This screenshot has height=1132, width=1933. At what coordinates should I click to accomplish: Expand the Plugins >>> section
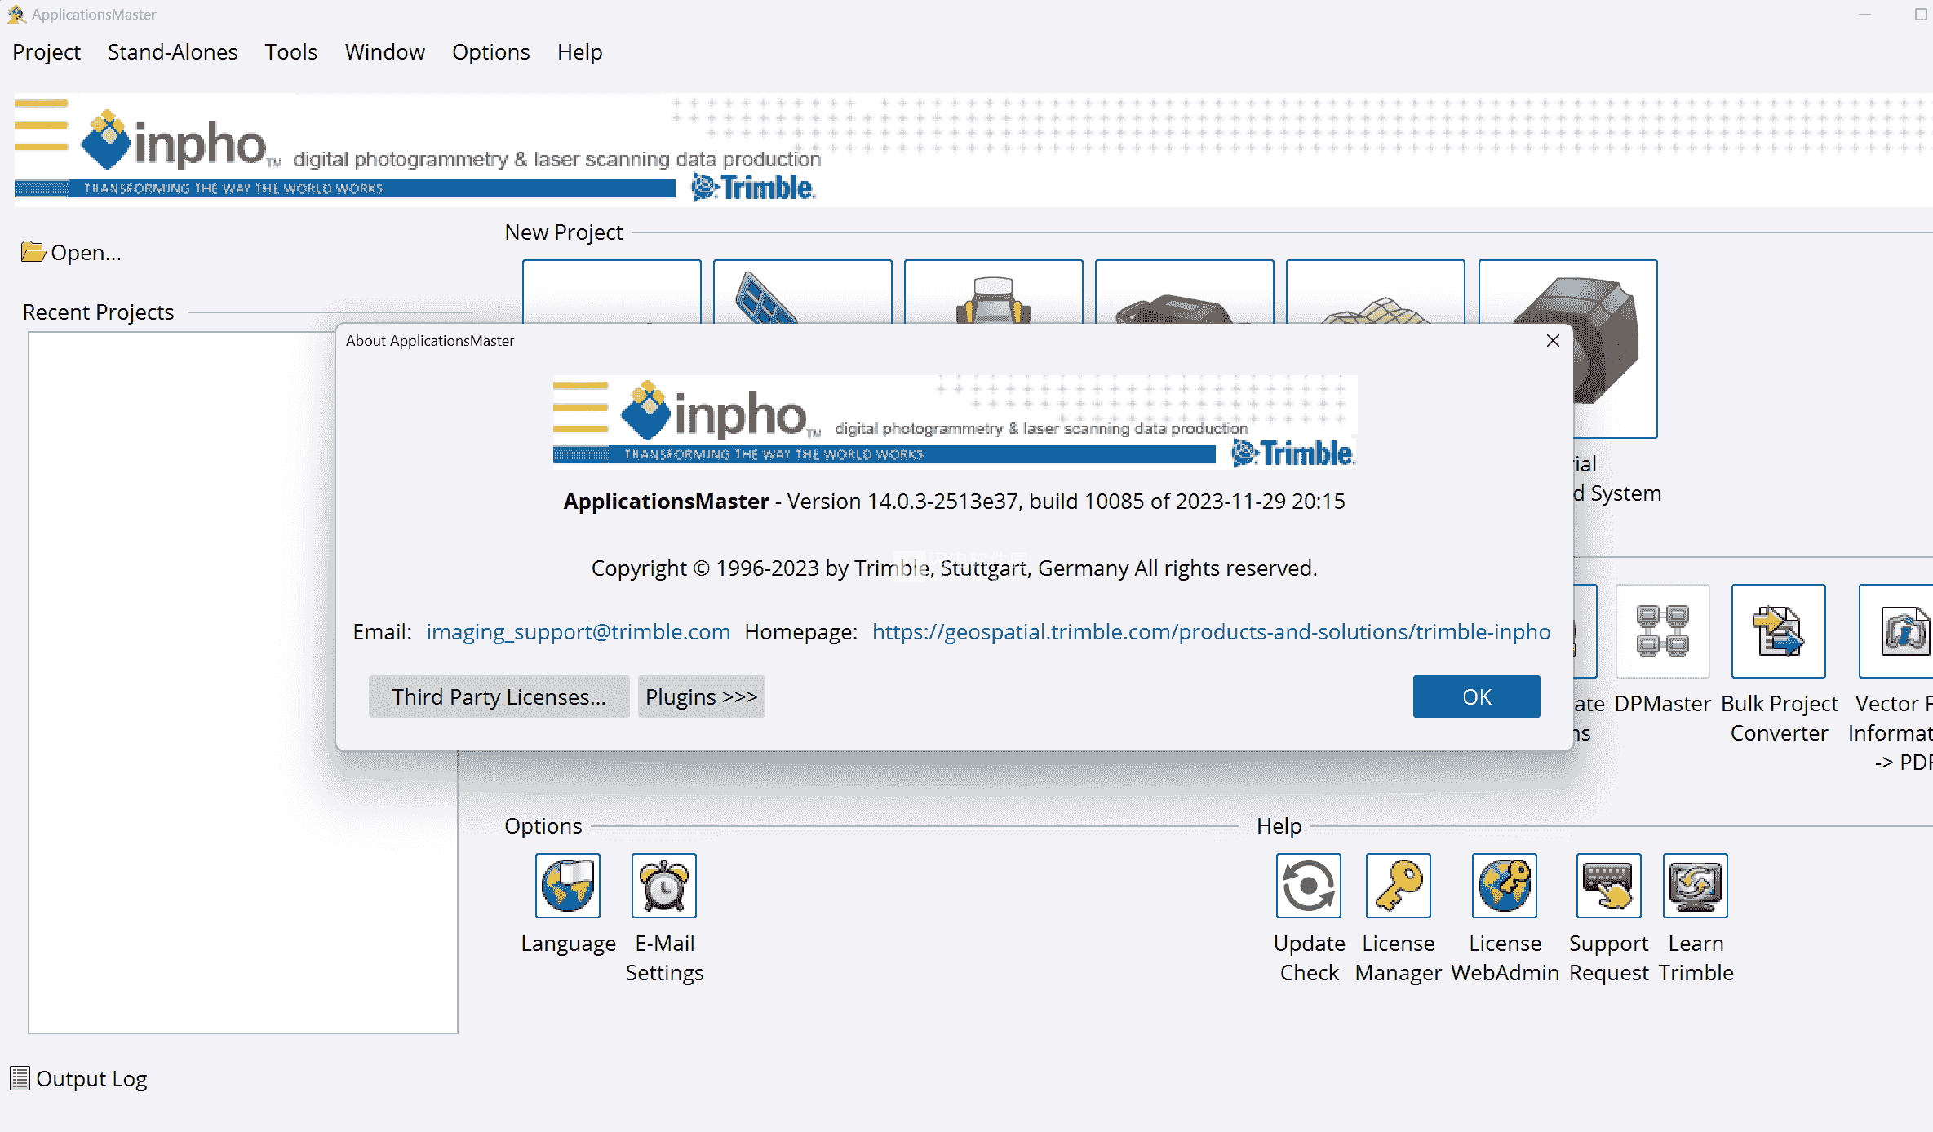701,696
